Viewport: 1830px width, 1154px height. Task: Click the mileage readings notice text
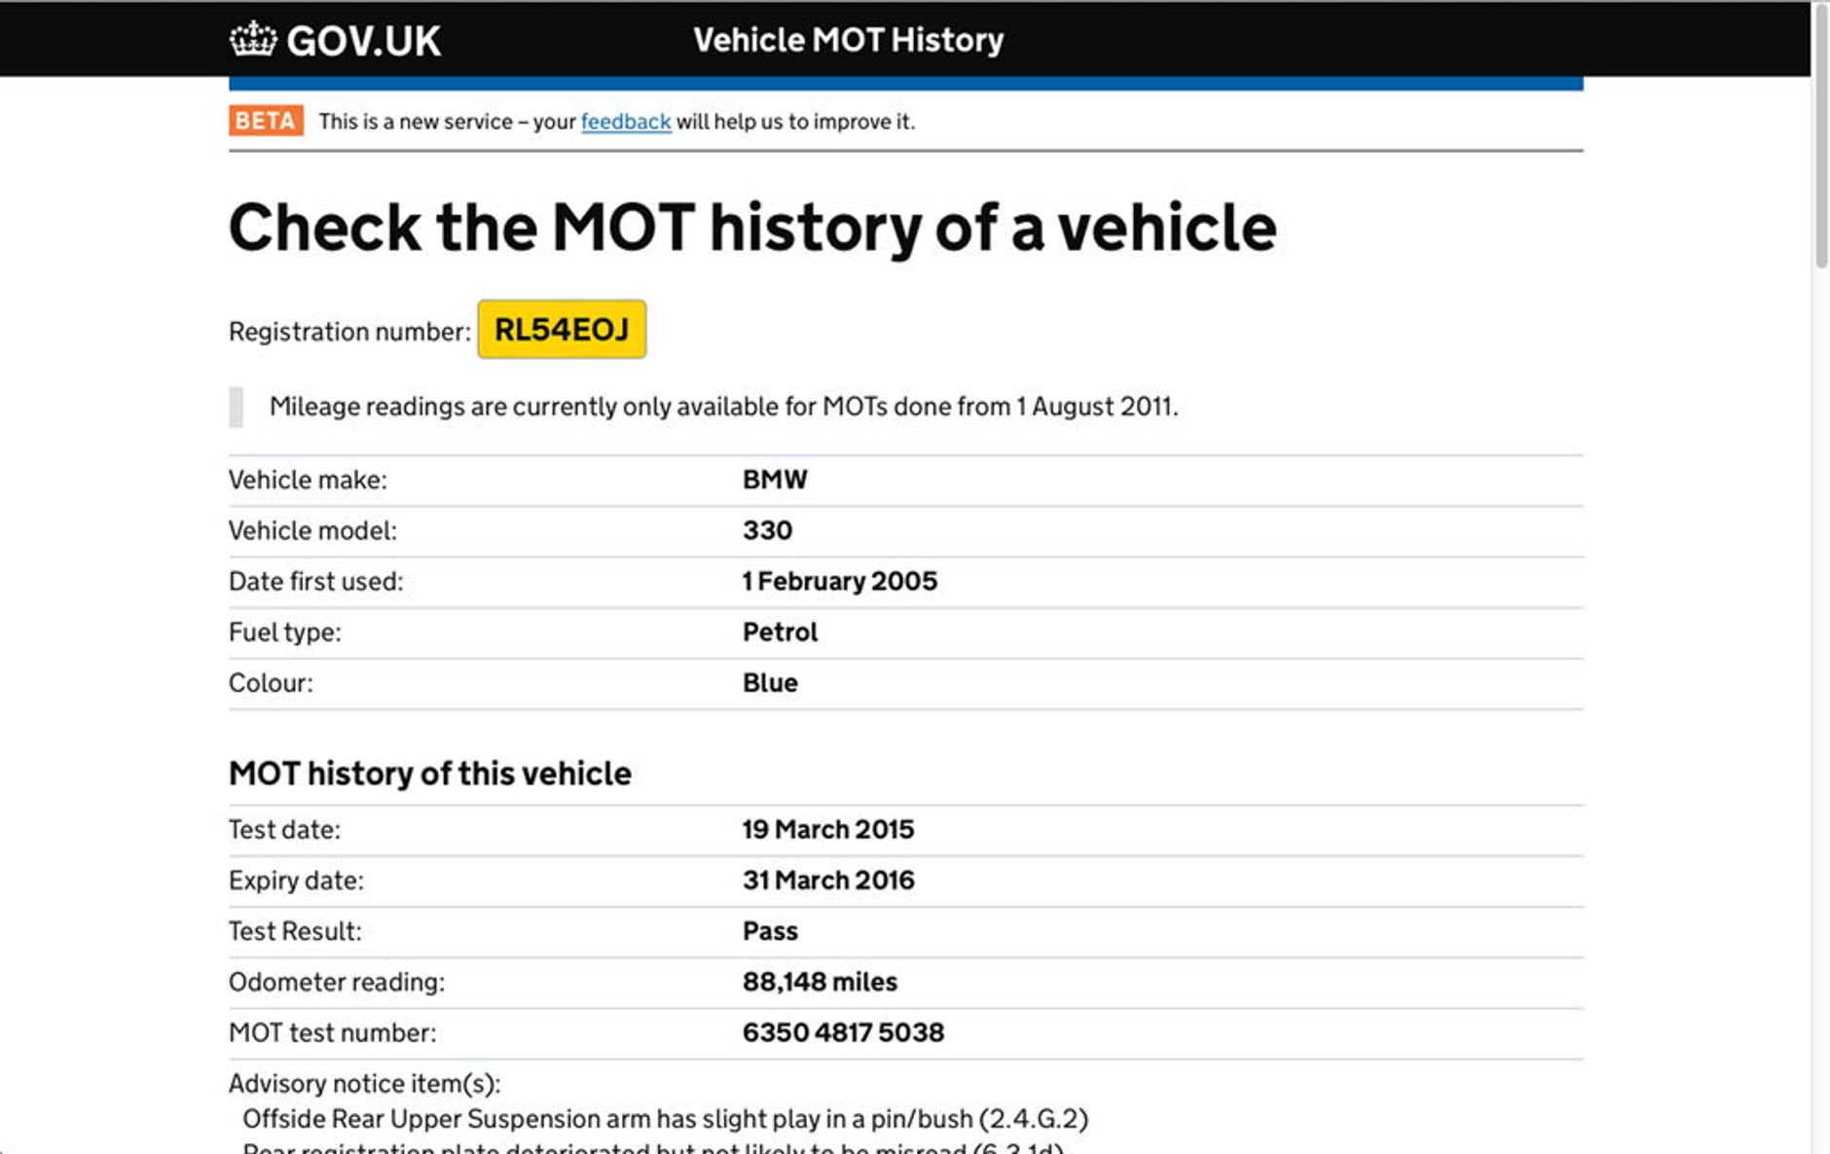pos(722,407)
